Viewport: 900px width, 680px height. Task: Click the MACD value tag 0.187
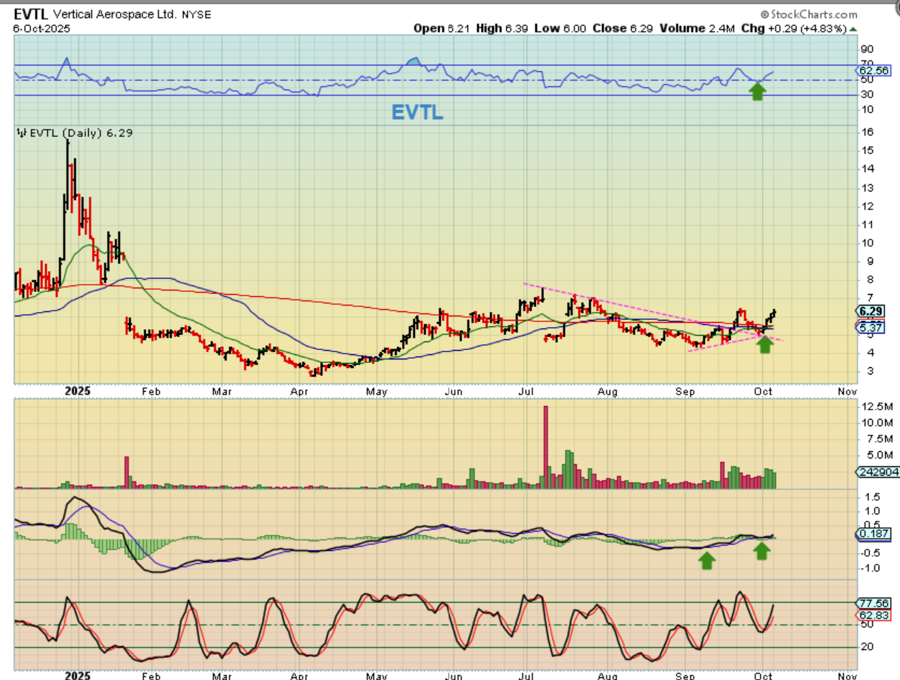tap(873, 534)
